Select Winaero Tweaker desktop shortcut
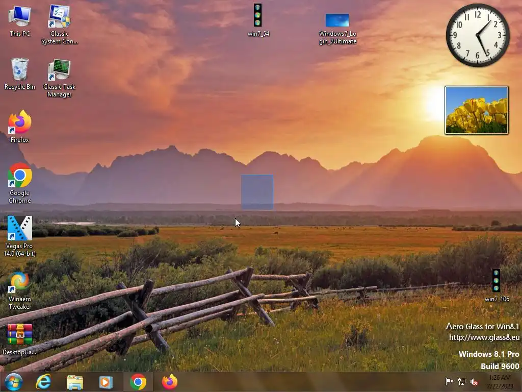The height and width of the screenshot is (392, 522). pyautogui.click(x=20, y=290)
